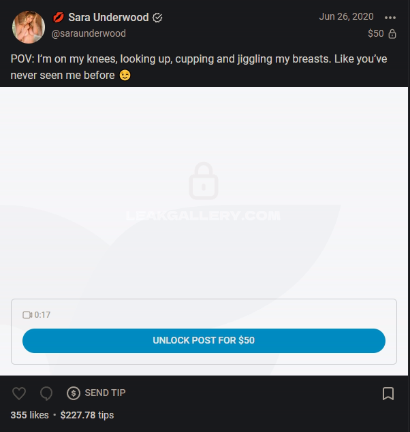410x432 pixels.
Task: Click the SEND TIP label
Action: tap(105, 393)
